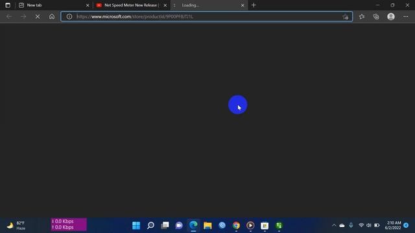Viewport: 415px width, 233px height.
Task: Open the user profile menu
Action: click(391, 17)
